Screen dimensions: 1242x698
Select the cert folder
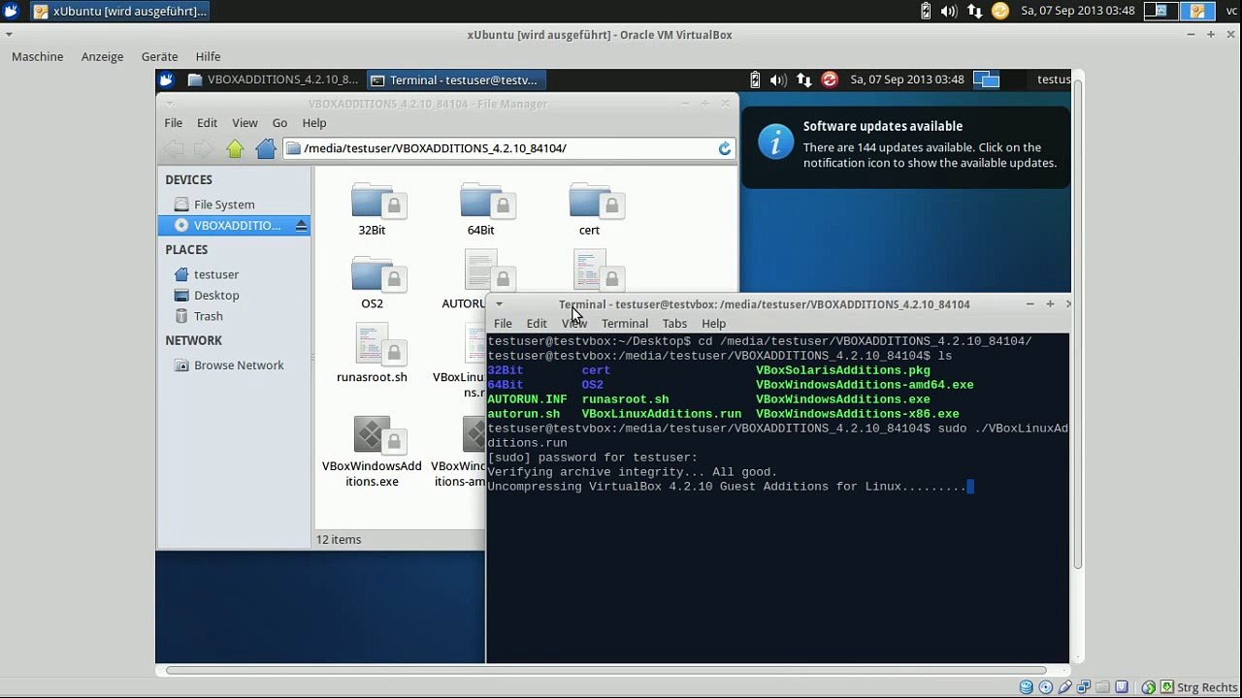point(590,209)
